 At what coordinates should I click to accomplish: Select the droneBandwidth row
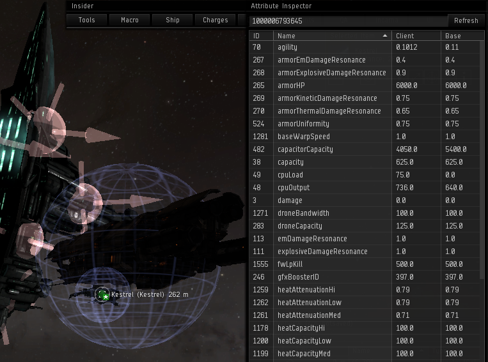point(365,213)
